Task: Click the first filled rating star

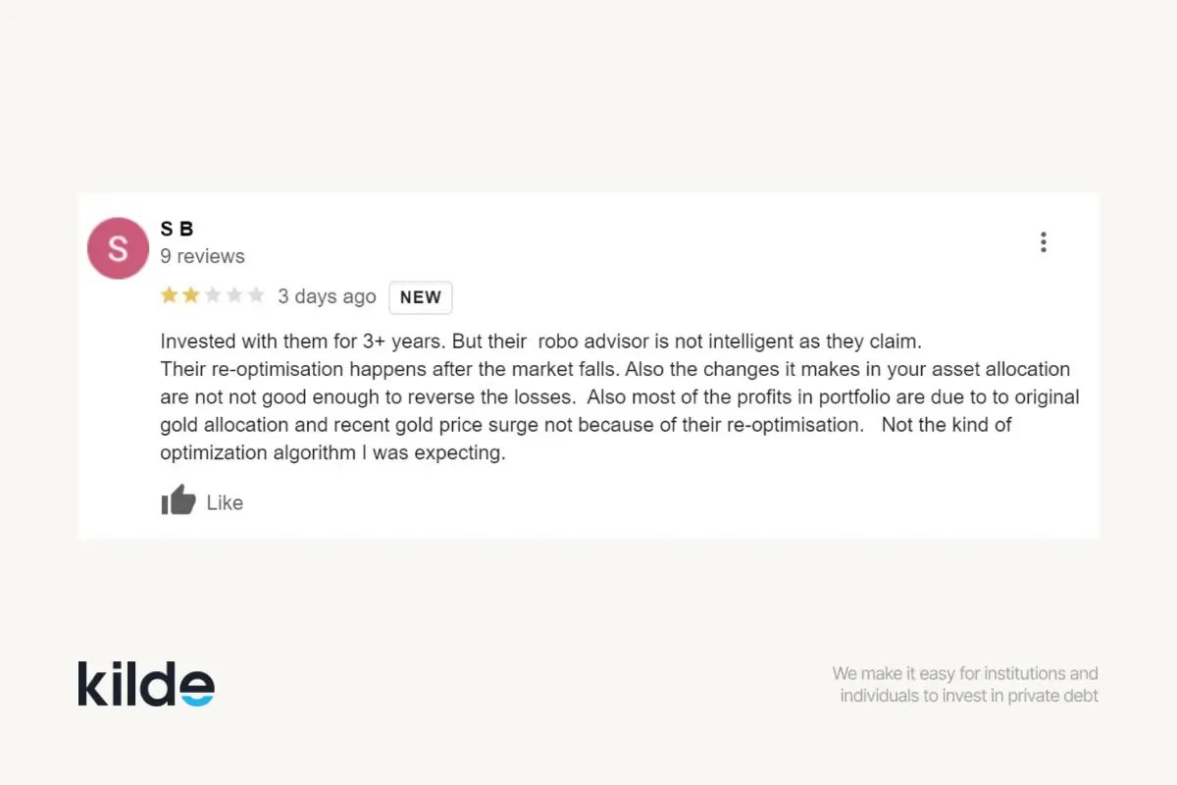Action: point(167,293)
